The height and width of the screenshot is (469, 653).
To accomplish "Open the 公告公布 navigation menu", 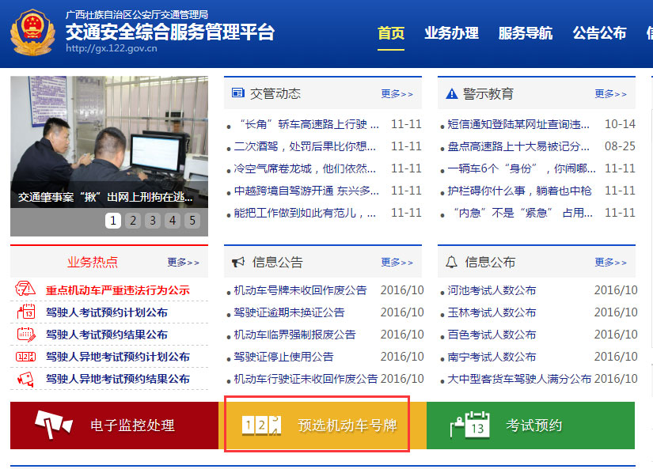I will [599, 33].
